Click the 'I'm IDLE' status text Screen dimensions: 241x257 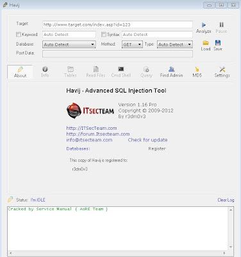38,200
